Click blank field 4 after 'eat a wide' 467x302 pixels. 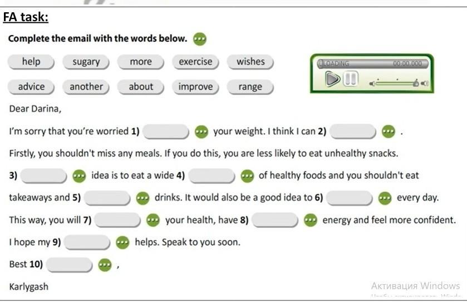[212, 176]
